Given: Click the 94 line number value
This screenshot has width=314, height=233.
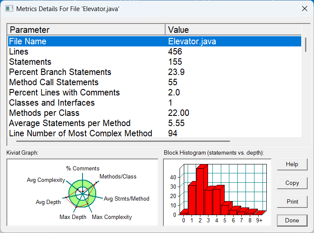Looking at the screenshot, I should click(173, 133).
